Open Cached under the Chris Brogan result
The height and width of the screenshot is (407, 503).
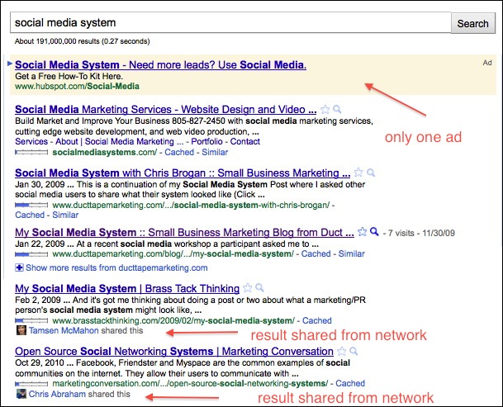tap(30, 215)
